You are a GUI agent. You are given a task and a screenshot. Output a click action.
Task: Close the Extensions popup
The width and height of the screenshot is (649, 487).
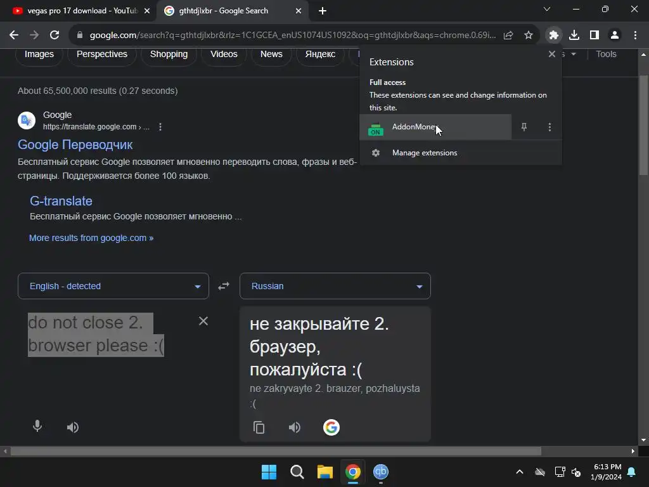tap(552, 54)
